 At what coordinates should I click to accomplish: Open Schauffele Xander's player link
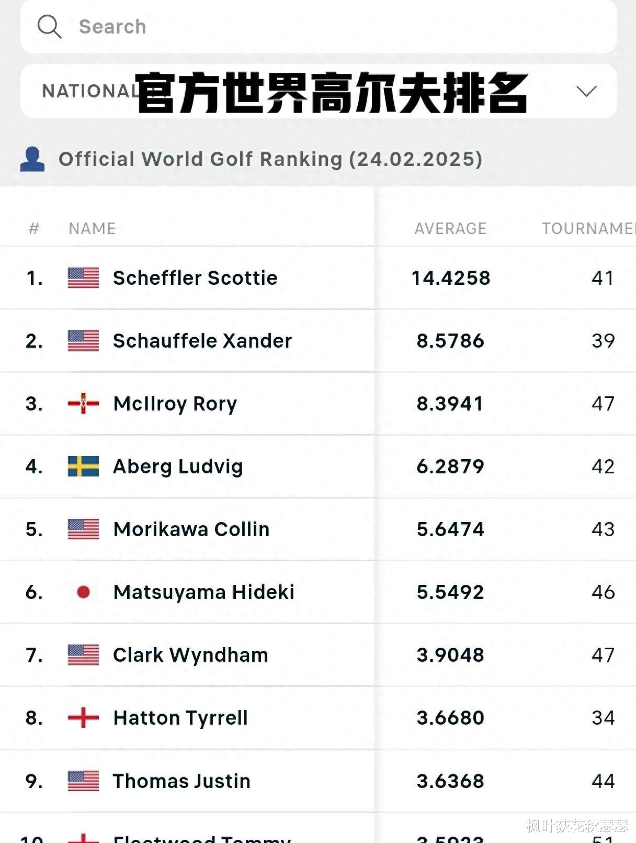coord(202,341)
